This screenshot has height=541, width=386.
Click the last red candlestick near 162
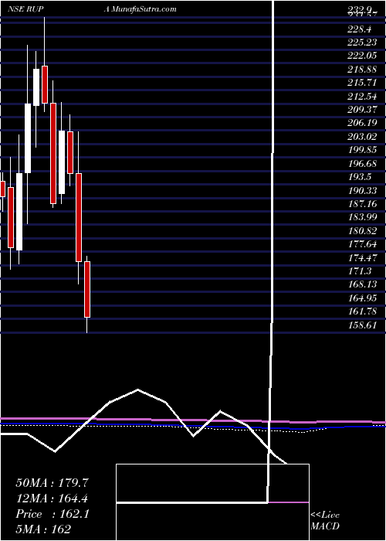[x=87, y=289]
